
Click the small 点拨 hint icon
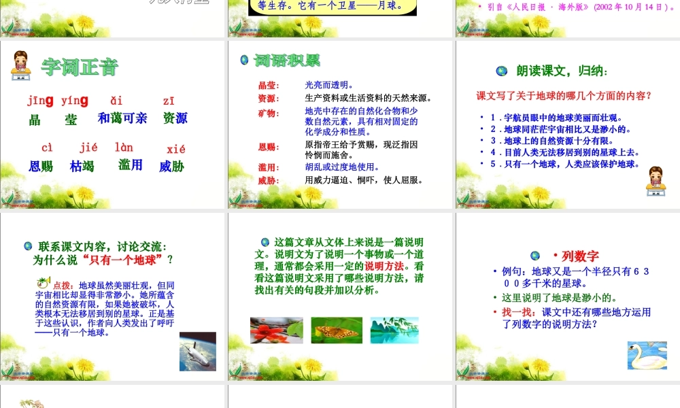pyautogui.click(x=43, y=283)
